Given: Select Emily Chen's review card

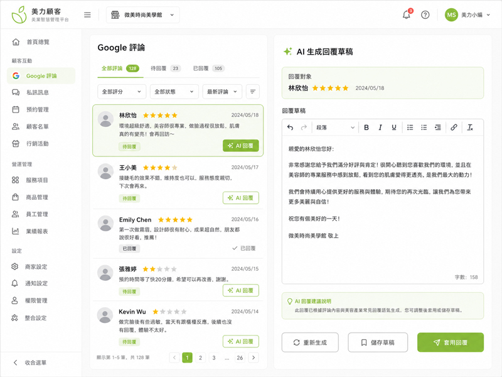Looking at the screenshot, I should click(178, 234).
